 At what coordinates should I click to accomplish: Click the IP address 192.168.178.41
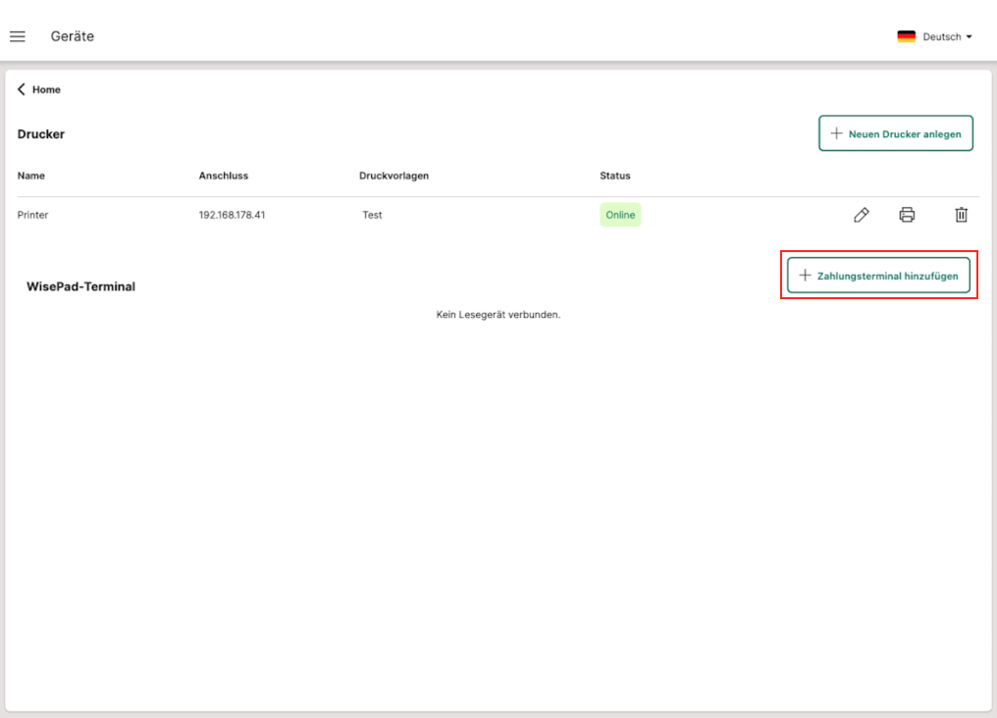click(232, 215)
